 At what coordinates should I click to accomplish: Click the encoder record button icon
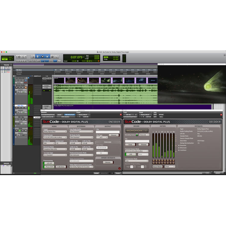[x=120, y=168]
